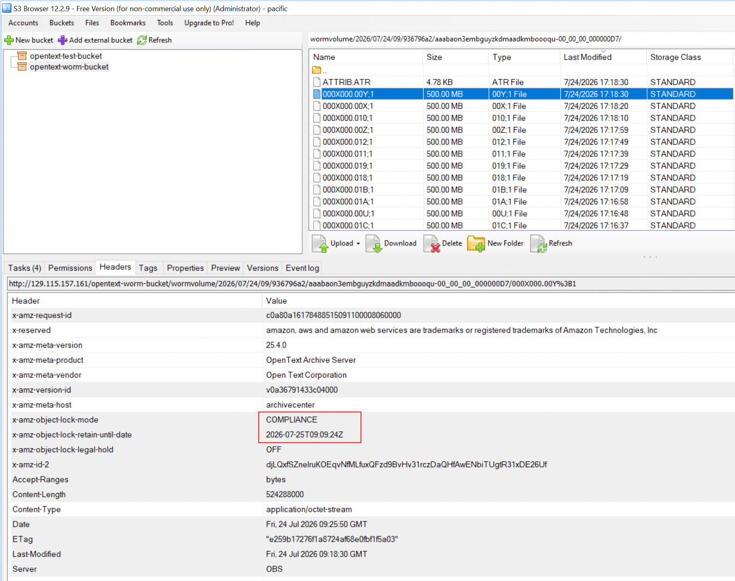Click the Download icon
Image resolution: width=735 pixels, height=581 pixels.
[374, 244]
